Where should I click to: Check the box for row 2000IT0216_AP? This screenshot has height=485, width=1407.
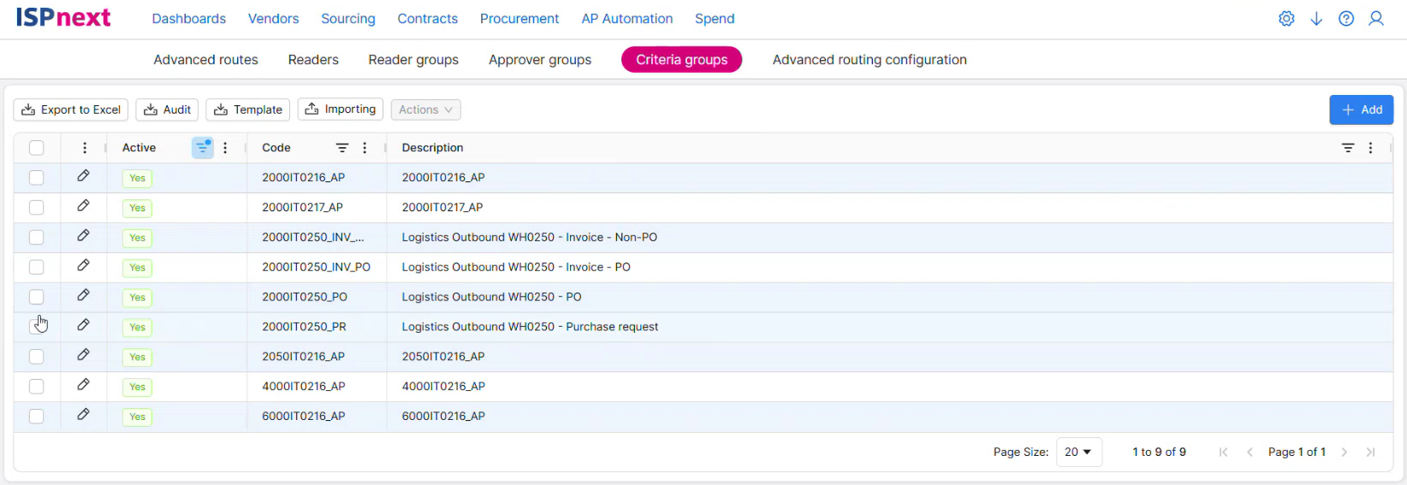click(x=36, y=178)
